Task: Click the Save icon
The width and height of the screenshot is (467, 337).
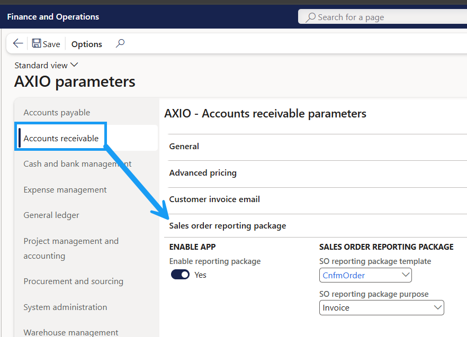Action: pyautogui.click(x=46, y=43)
